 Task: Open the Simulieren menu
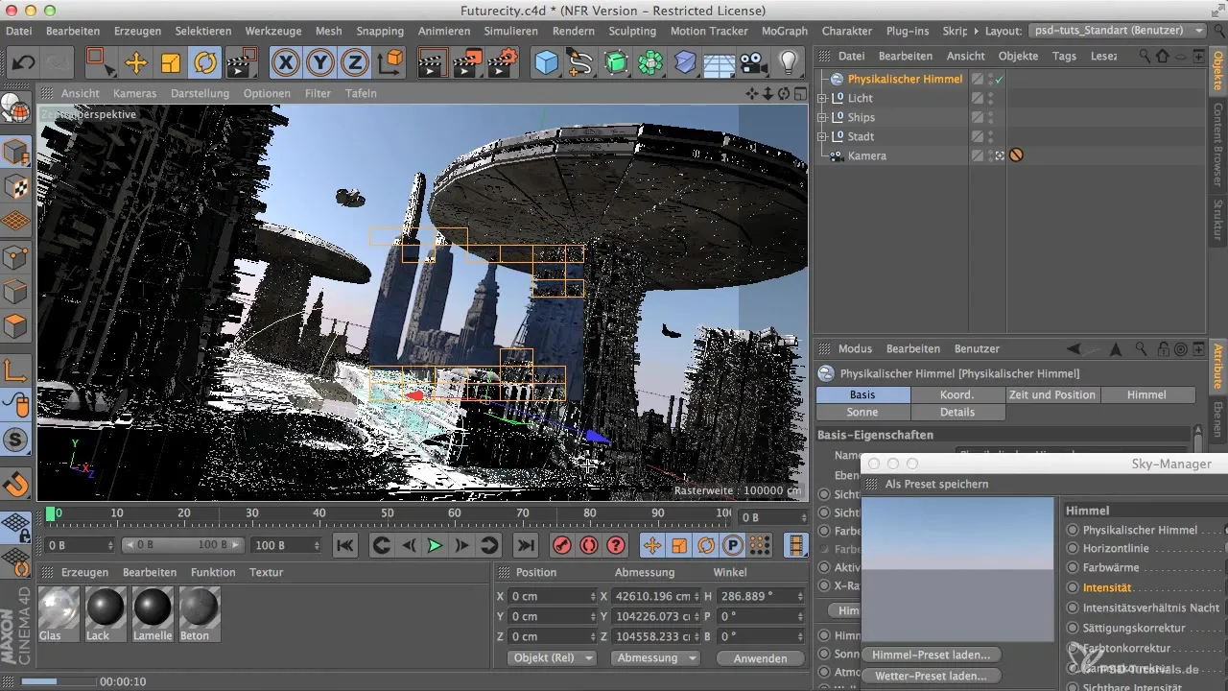pyautogui.click(x=510, y=31)
